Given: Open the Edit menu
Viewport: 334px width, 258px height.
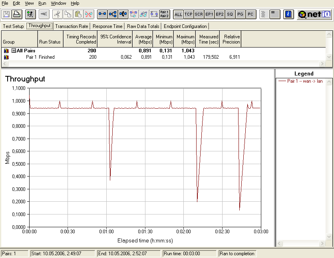Looking at the screenshot, I should pyautogui.click(x=16, y=3).
